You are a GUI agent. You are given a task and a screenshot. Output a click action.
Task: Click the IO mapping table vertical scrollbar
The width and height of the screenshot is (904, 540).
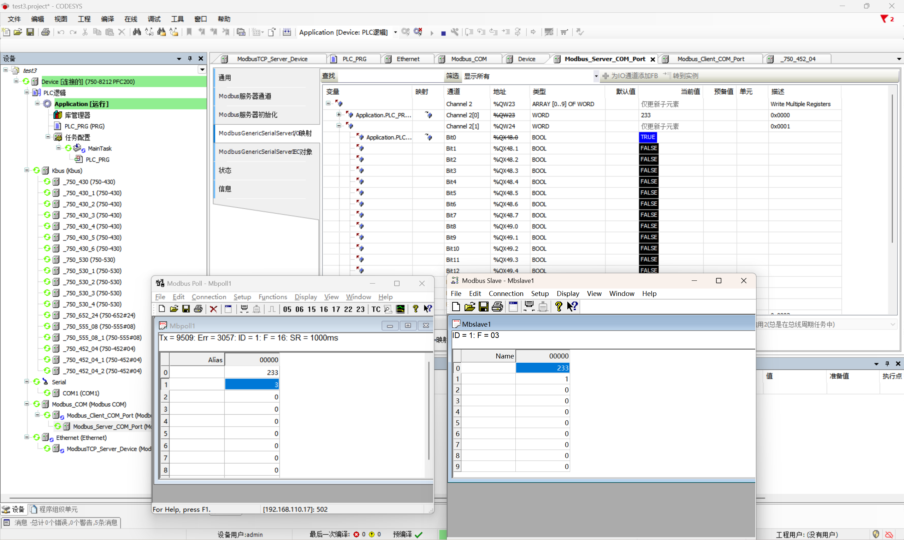click(892, 167)
